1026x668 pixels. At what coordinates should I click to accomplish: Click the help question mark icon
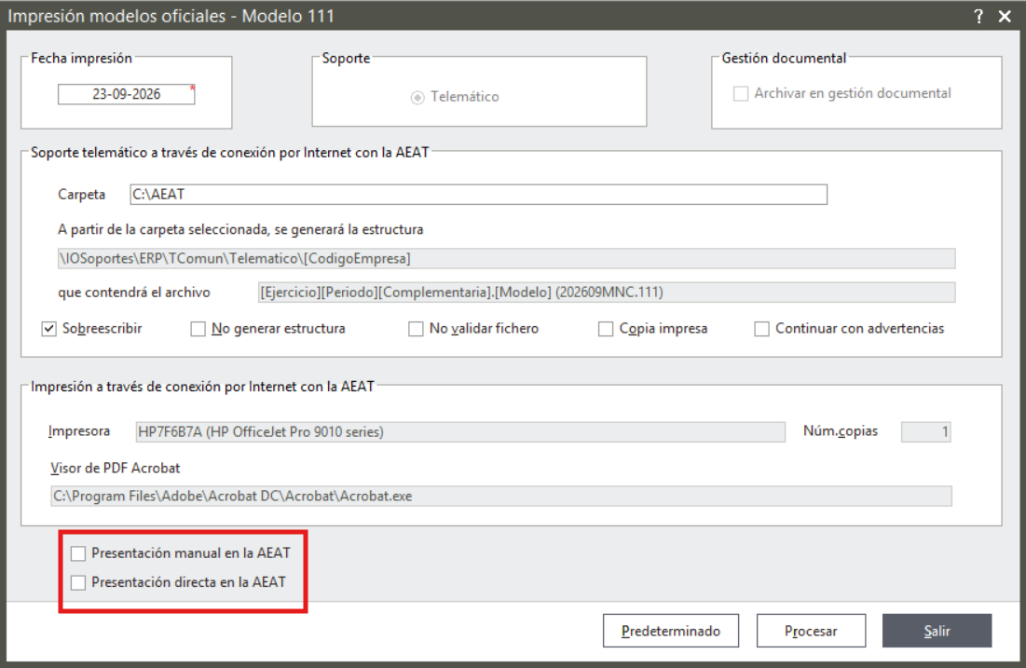coord(978,17)
